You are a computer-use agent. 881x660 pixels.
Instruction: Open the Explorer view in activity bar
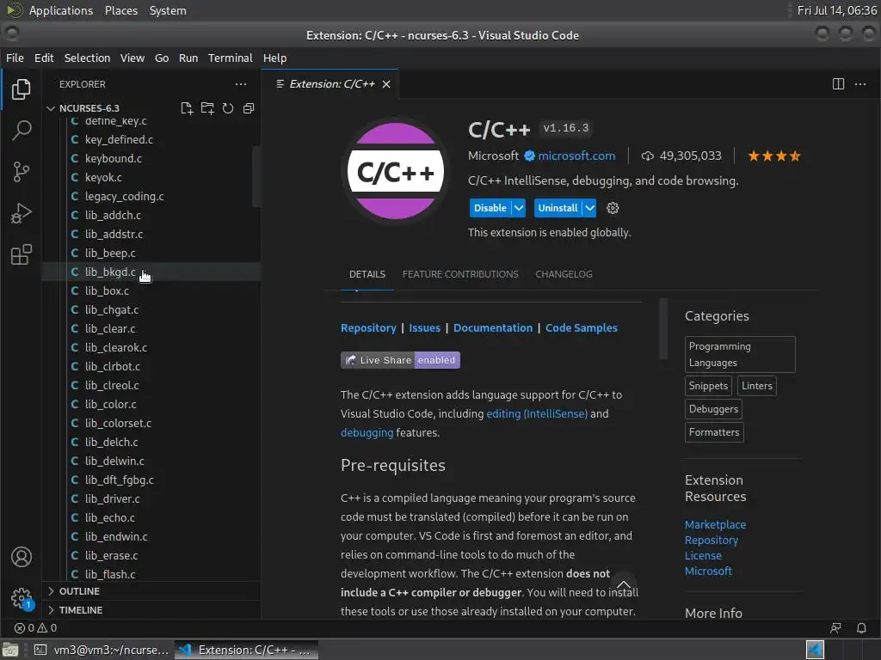[x=21, y=89]
